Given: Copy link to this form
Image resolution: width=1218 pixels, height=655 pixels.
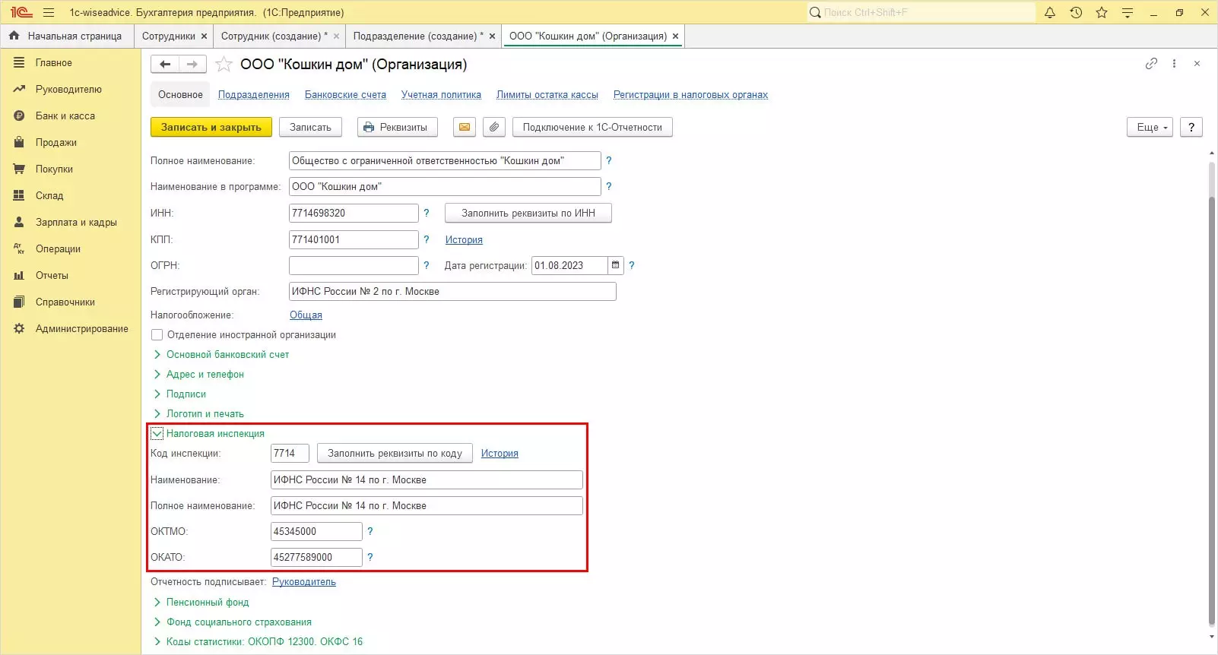Looking at the screenshot, I should [1151, 64].
